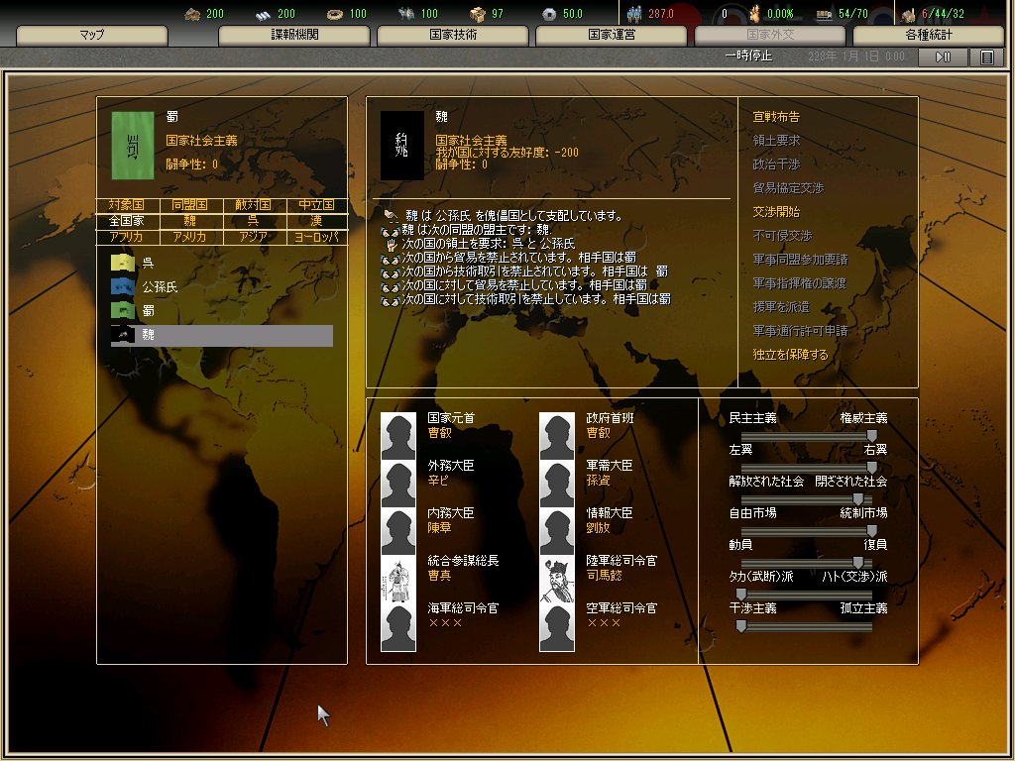Screen dimensions: 1015x761
Task: Filter countries by ヨーロッパ
Action: point(316,237)
